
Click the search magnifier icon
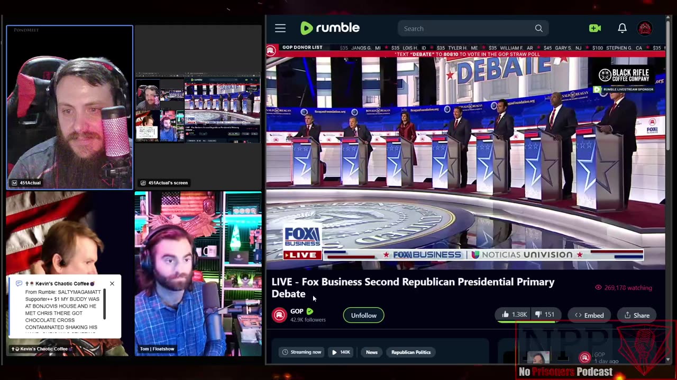click(x=538, y=28)
